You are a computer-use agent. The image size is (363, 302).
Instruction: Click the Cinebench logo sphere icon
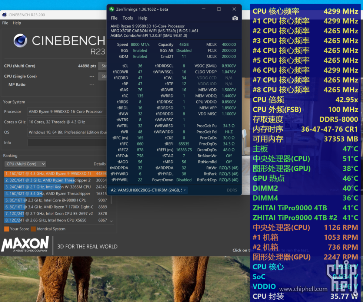20,40
